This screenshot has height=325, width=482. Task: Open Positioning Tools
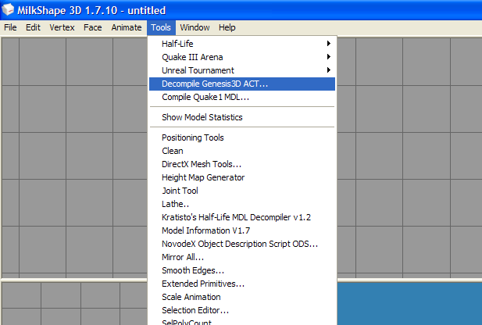242,137
